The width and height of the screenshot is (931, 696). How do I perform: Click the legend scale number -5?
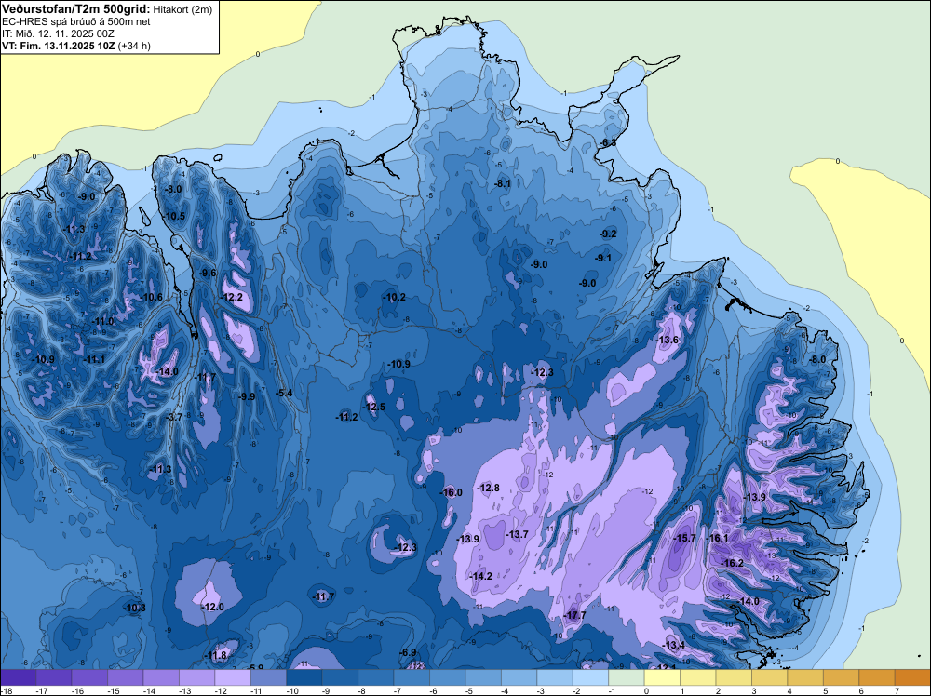pyautogui.click(x=468, y=690)
